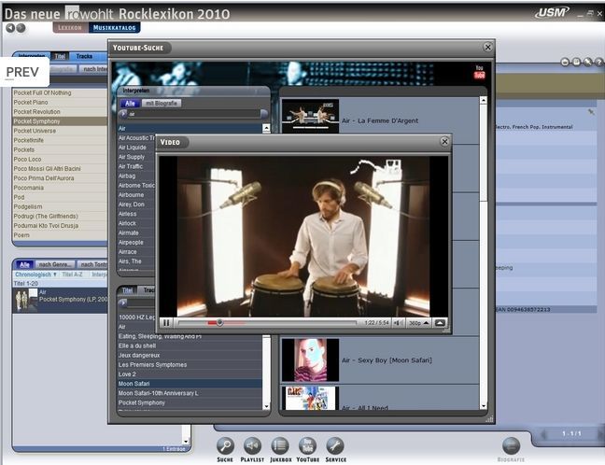605x465 pixels.
Task: Click the clear search icon left of 'air'
Action: [x=123, y=114]
